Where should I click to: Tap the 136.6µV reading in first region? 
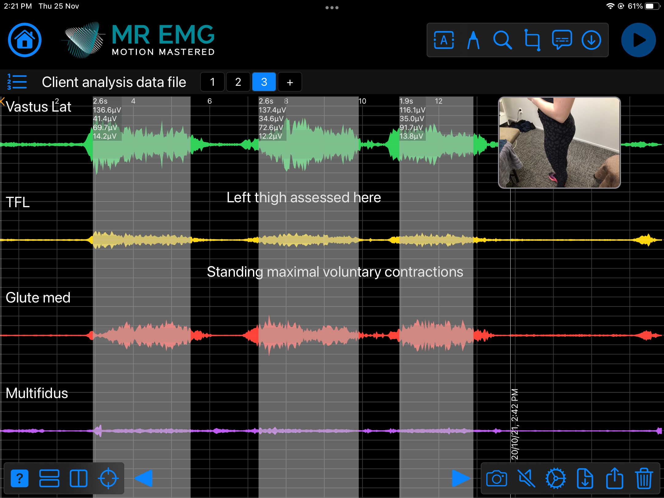point(107,110)
